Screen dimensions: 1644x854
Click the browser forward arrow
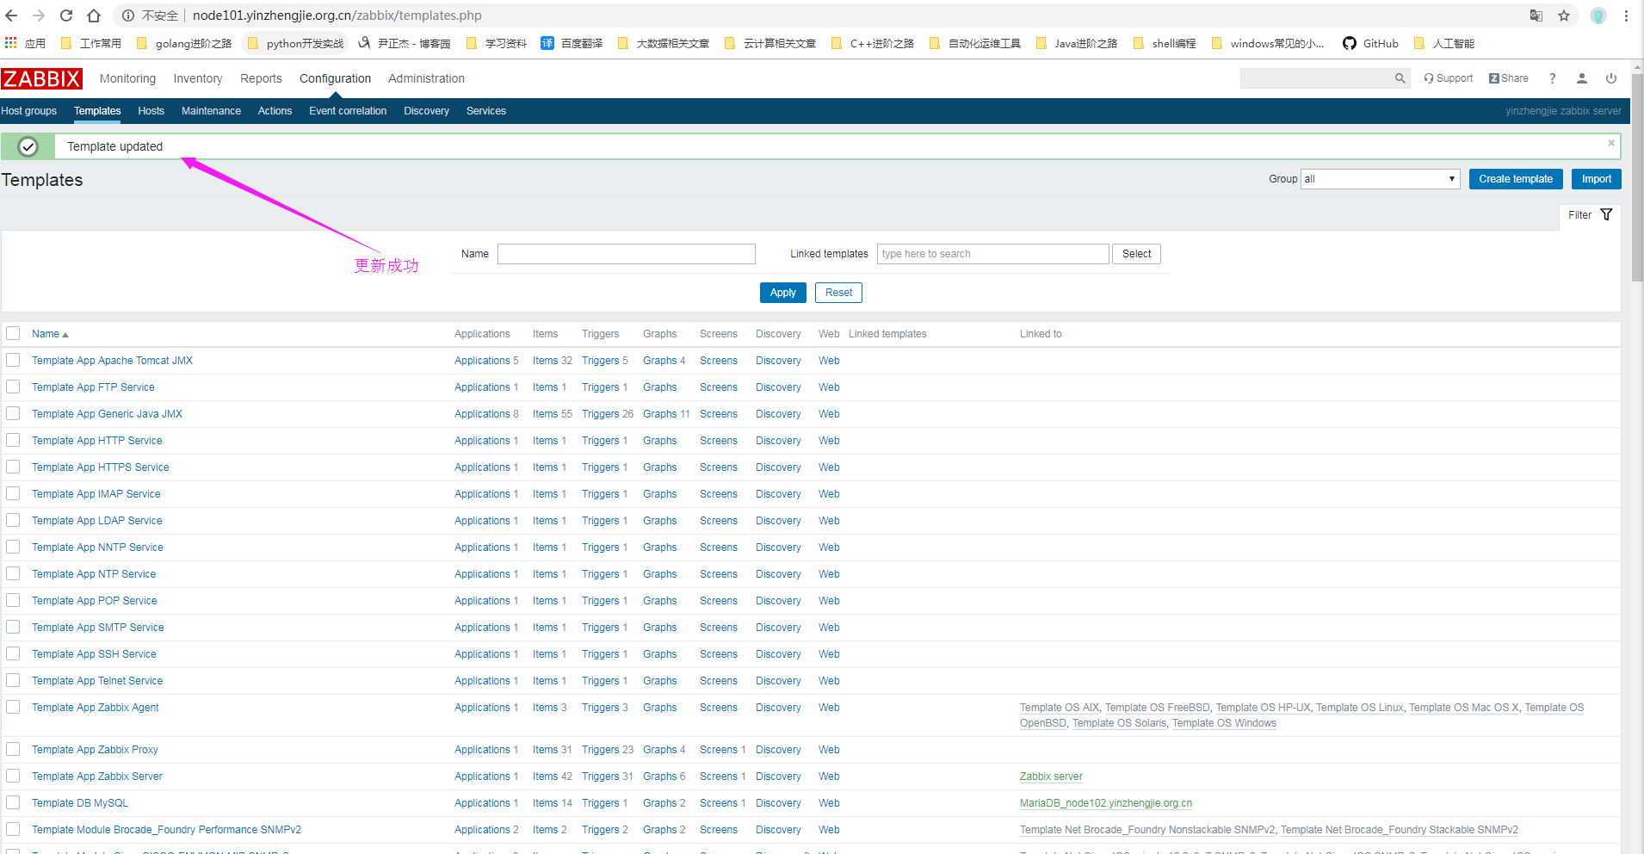pyautogui.click(x=39, y=15)
